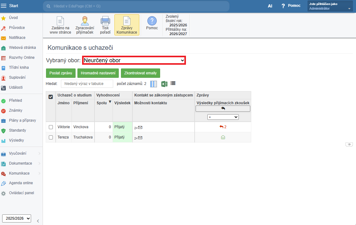The width and height of the screenshot is (356, 225).
Task: Click the red reply arrow for Viktorie Vinckova
Action: (221, 127)
